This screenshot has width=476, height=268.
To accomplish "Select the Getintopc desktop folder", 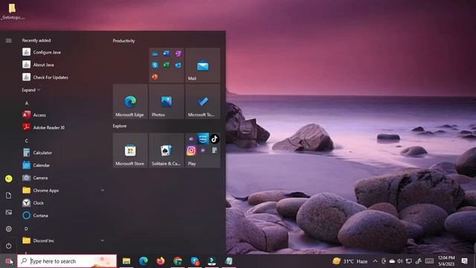I will (13, 11).
